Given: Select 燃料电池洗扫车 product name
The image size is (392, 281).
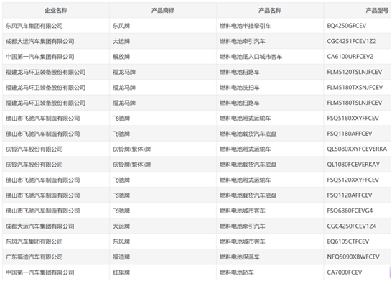Looking at the screenshot, I should pos(240,88).
